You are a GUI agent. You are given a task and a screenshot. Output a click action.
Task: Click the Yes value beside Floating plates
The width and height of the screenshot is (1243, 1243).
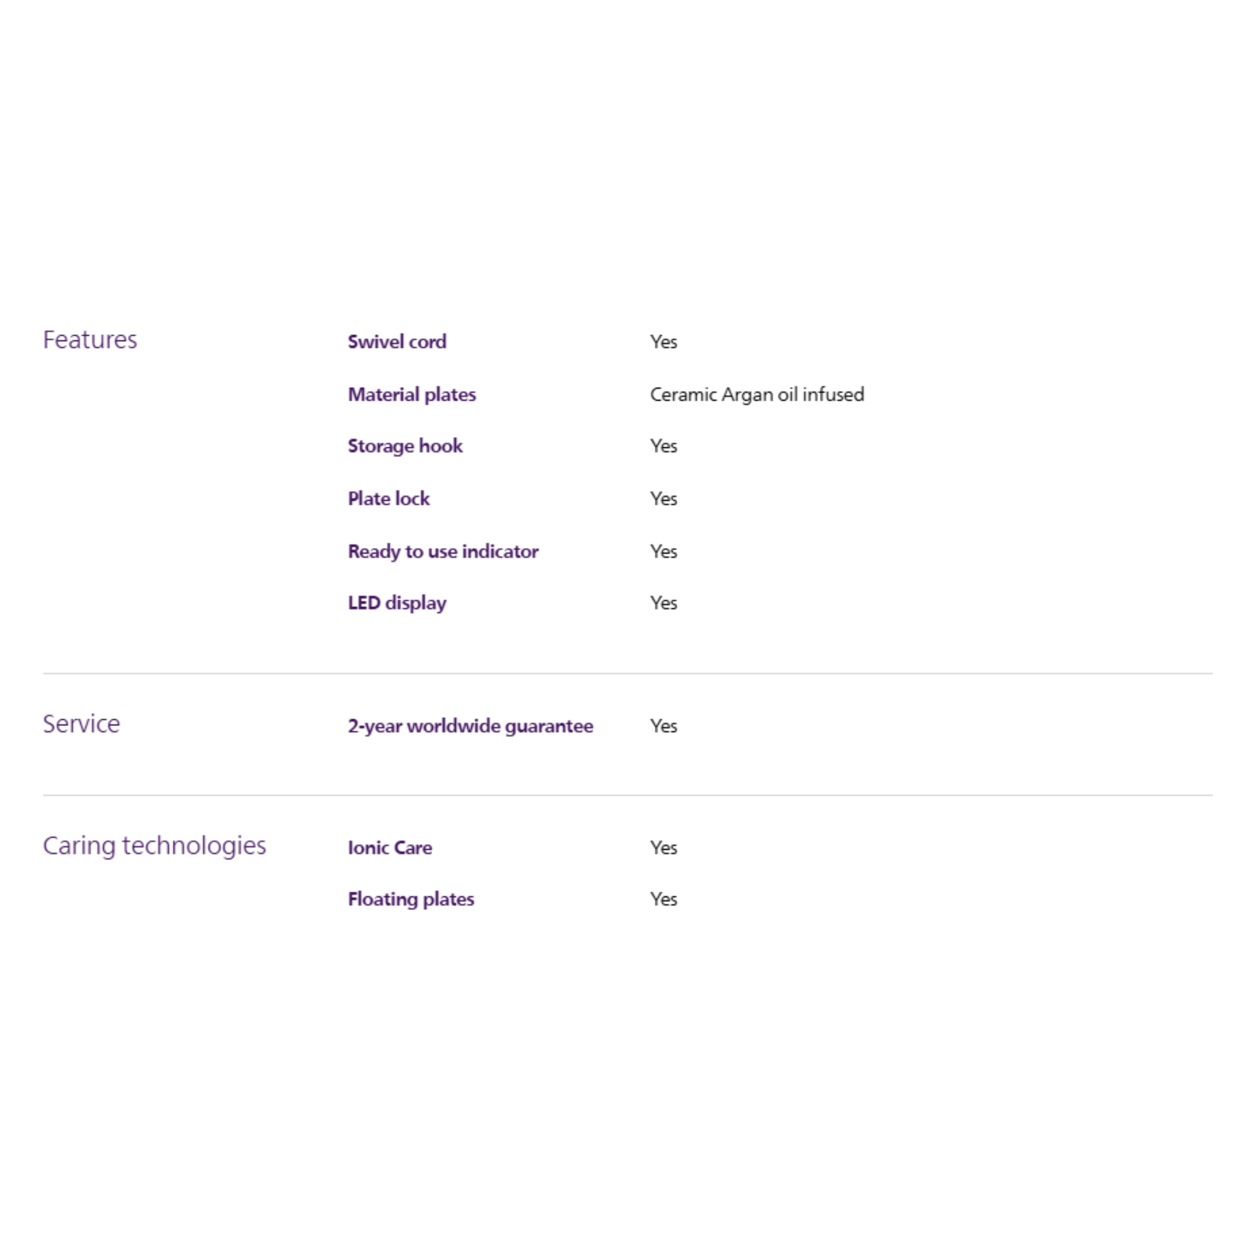pyautogui.click(x=663, y=899)
